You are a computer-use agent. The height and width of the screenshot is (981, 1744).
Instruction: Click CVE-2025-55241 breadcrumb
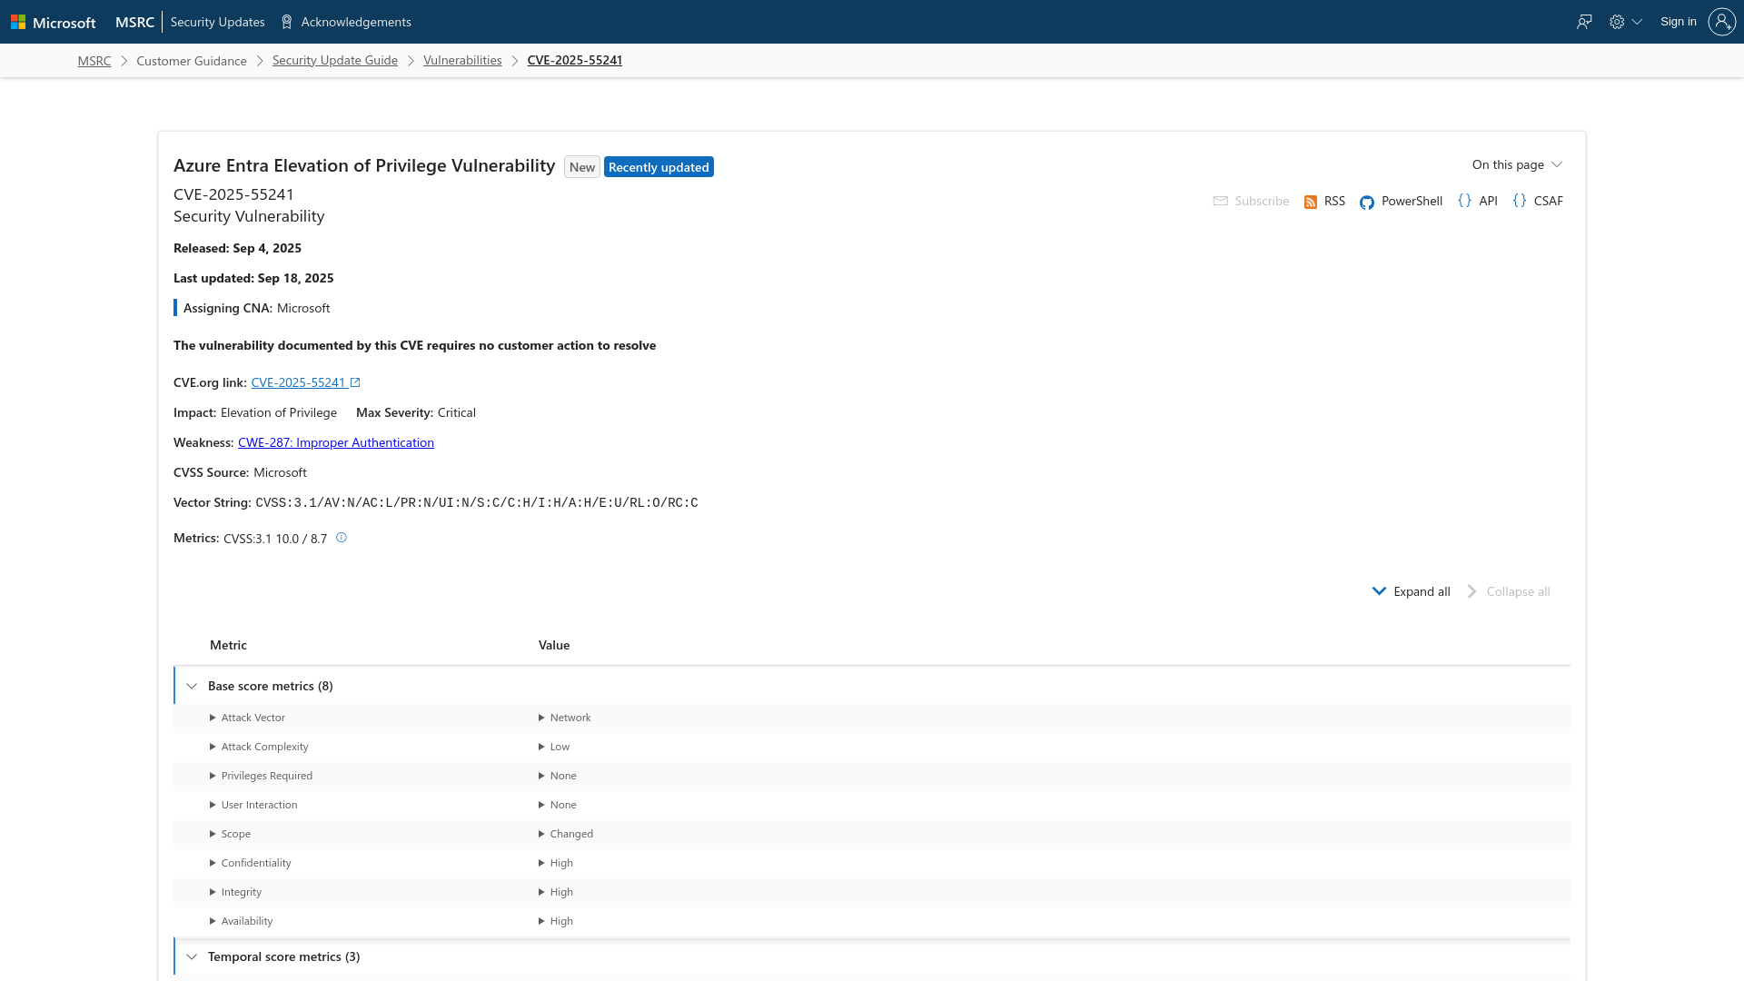coord(575,60)
